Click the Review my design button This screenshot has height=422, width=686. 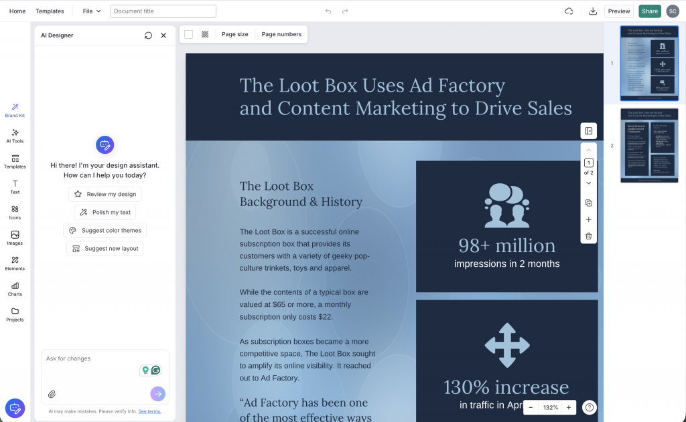point(105,194)
